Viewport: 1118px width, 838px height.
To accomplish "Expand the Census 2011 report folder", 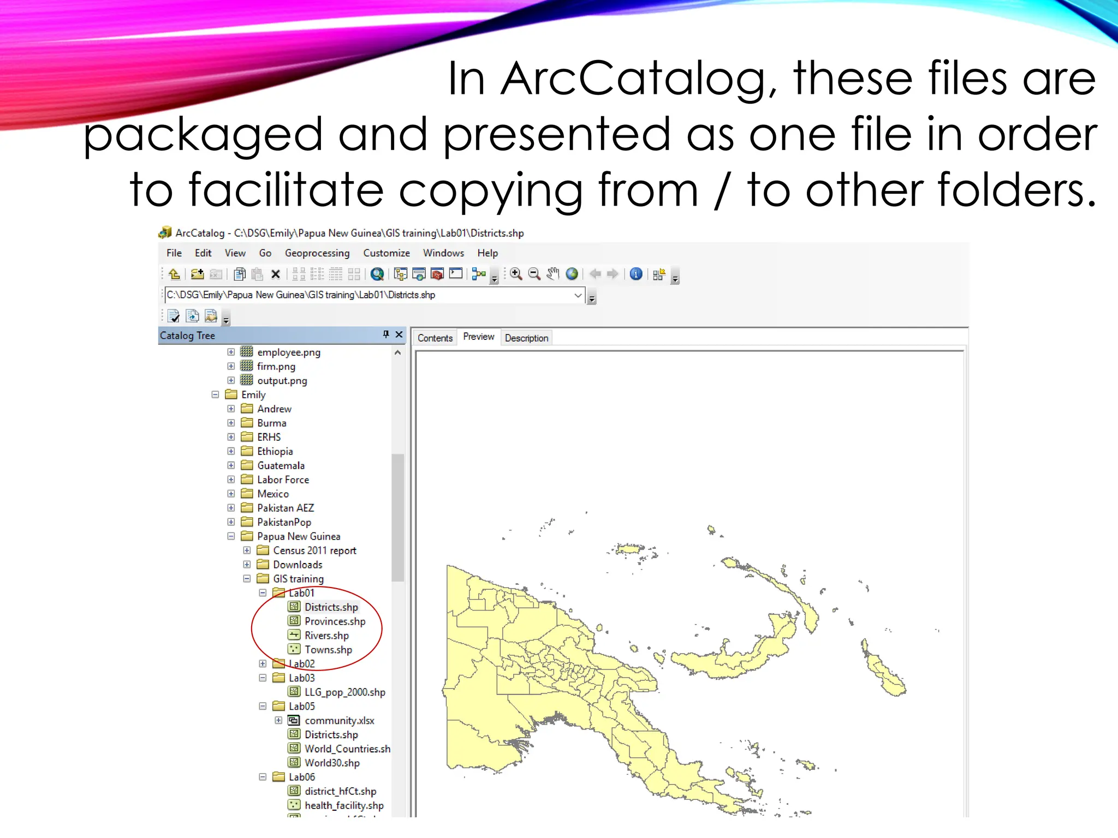I will point(247,550).
